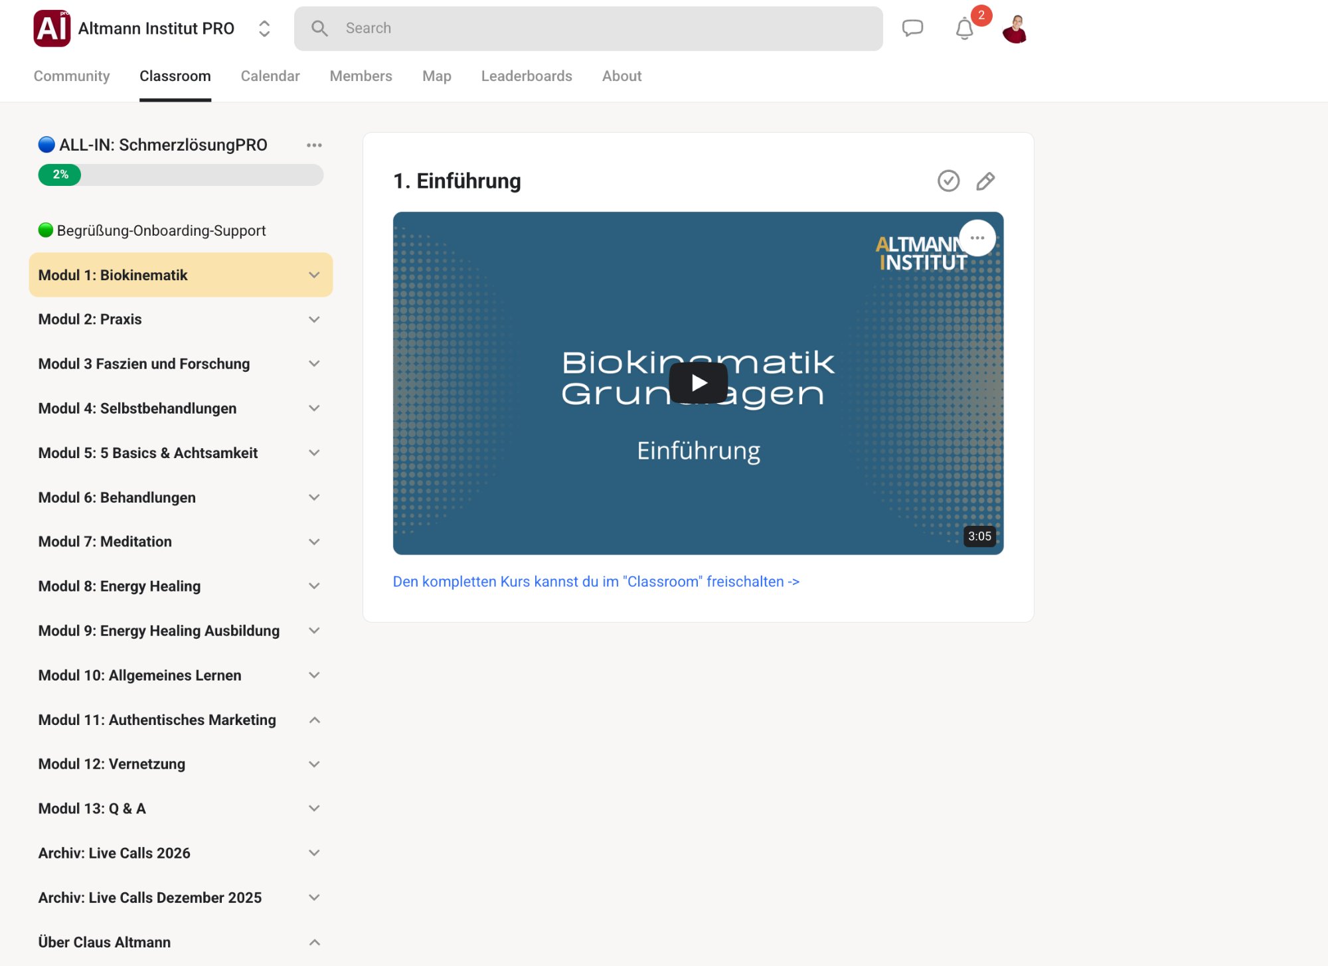Mark the Einführung lesson as complete

[x=948, y=180]
